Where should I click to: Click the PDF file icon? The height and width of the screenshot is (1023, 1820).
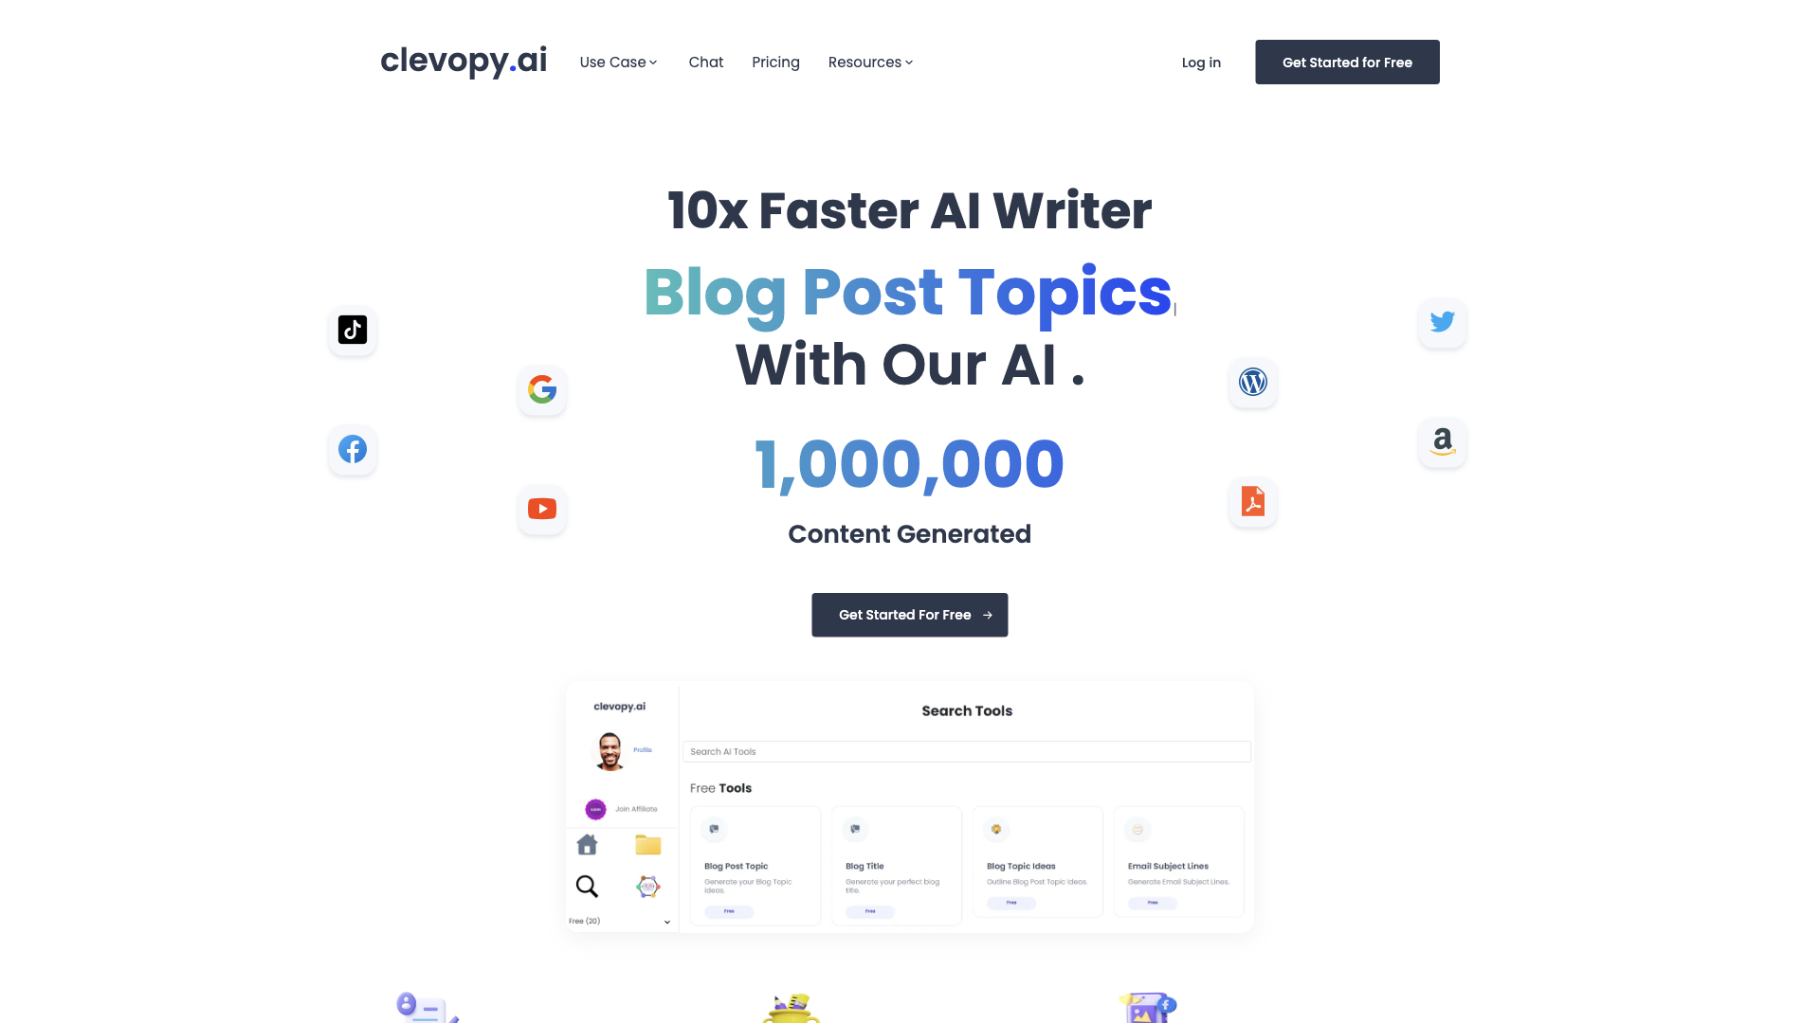[x=1252, y=501]
